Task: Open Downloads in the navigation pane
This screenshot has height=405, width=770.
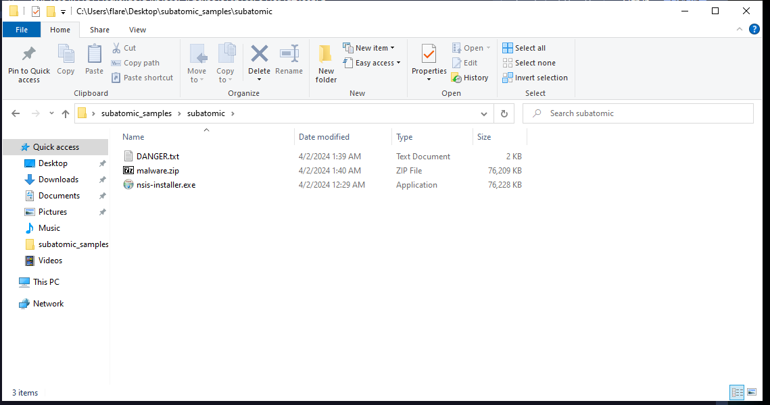Action: pyautogui.click(x=58, y=180)
